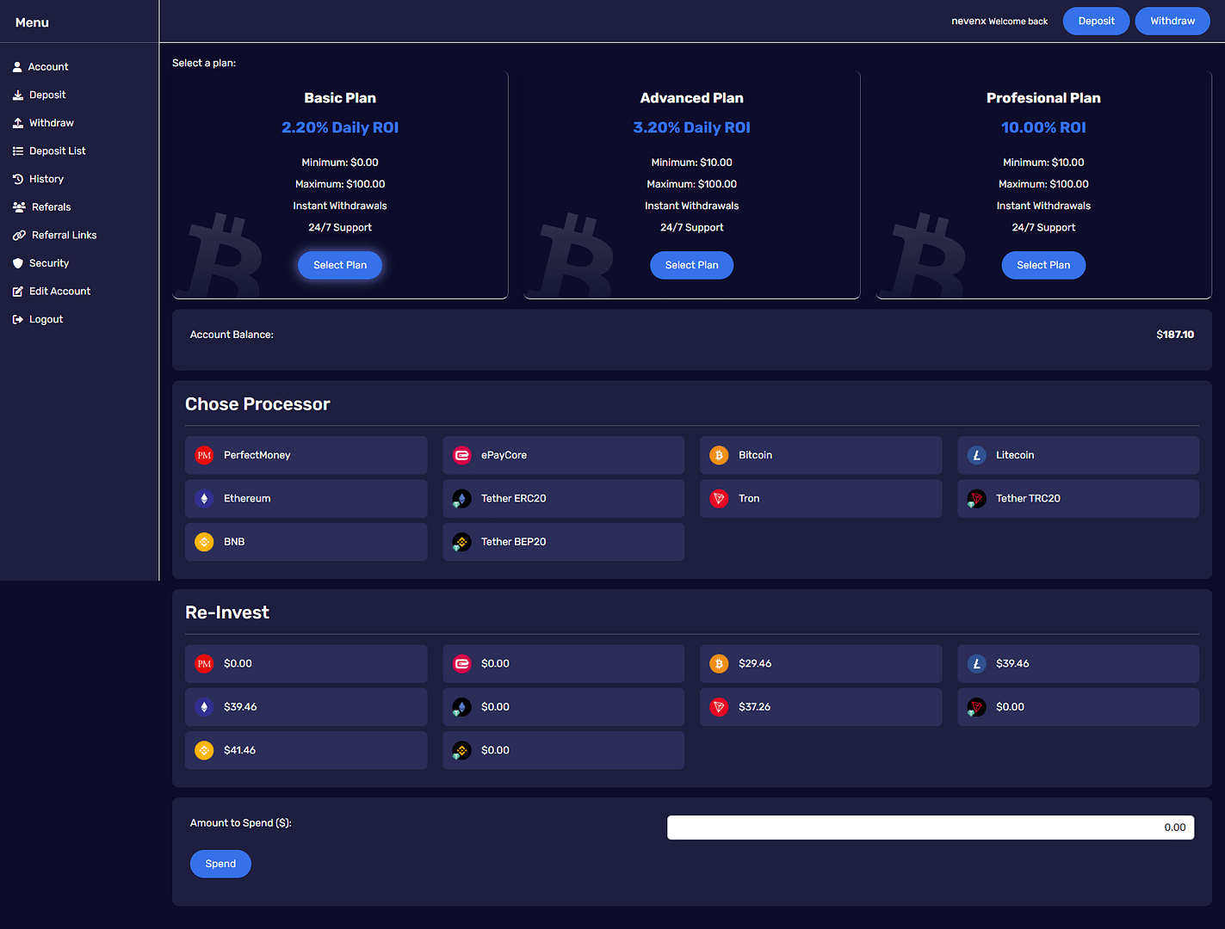Click the 10.00% ROI text
The width and height of the screenshot is (1225, 929).
[1043, 127]
